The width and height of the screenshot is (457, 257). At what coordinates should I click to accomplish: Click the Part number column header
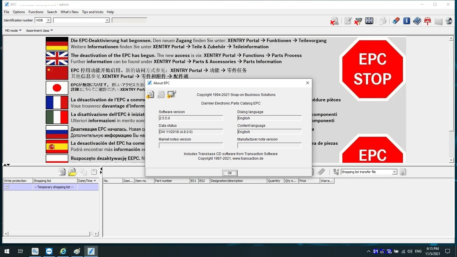coord(172,181)
